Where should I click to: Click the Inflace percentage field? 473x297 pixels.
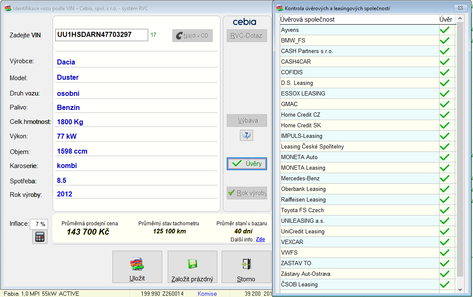click(39, 224)
